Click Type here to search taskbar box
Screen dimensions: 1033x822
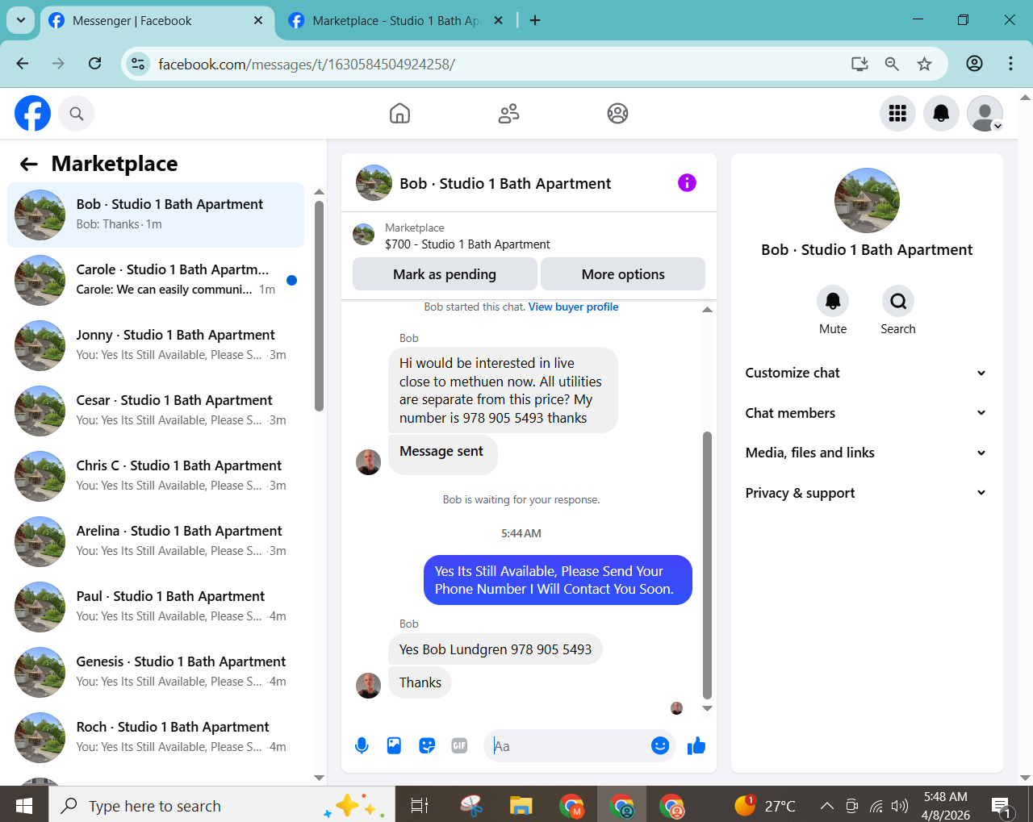click(222, 805)
